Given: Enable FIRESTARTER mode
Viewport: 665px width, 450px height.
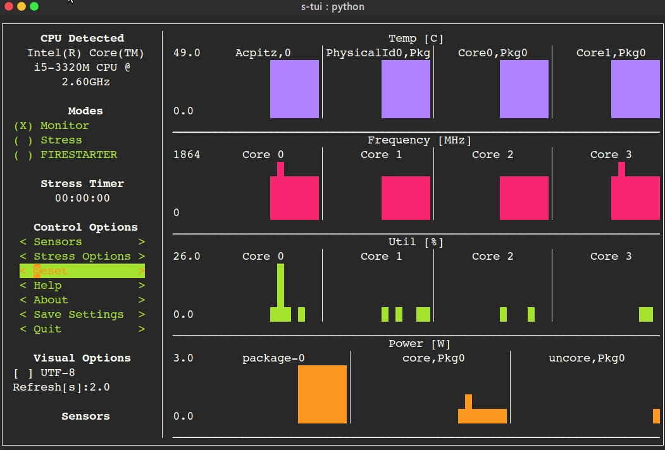Looking at the screenshot, I should (65, 155).
